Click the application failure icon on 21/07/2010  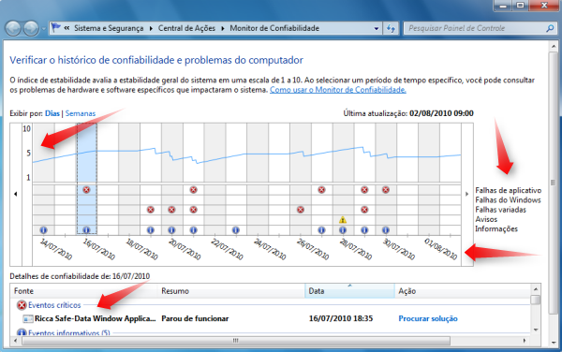(x=194, y=190)
